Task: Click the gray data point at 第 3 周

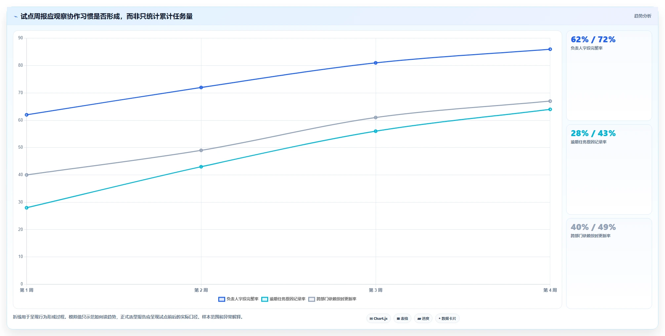Action: [x=376, y=118]
